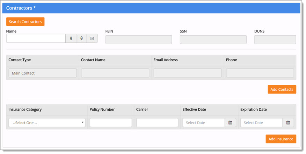Click the Phone input box

point(260,73)
